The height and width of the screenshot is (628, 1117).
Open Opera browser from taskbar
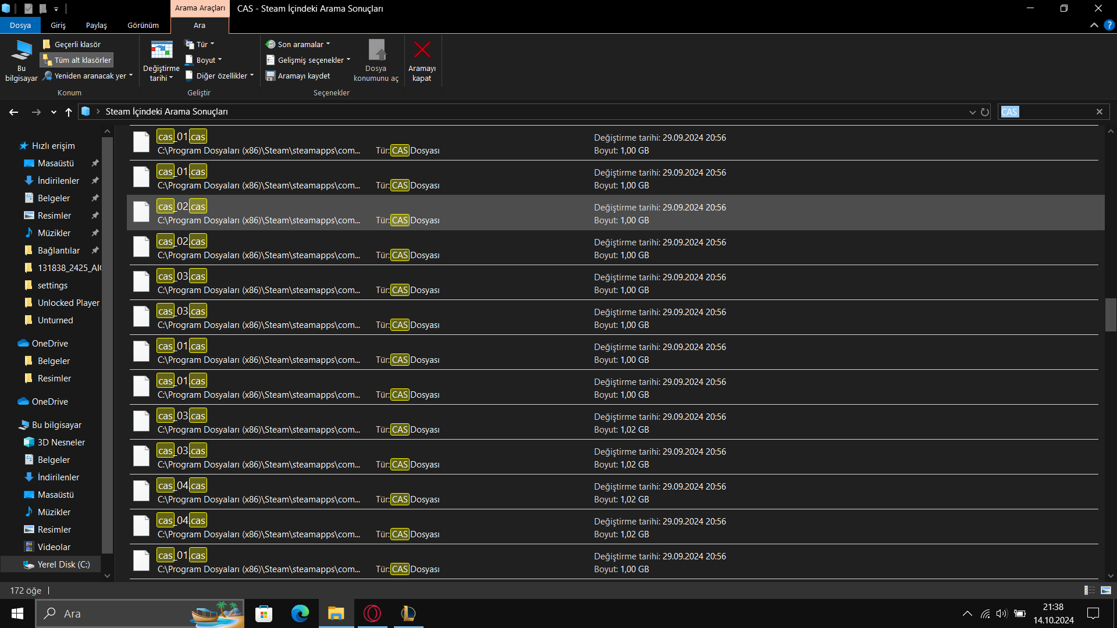(372, 613)
